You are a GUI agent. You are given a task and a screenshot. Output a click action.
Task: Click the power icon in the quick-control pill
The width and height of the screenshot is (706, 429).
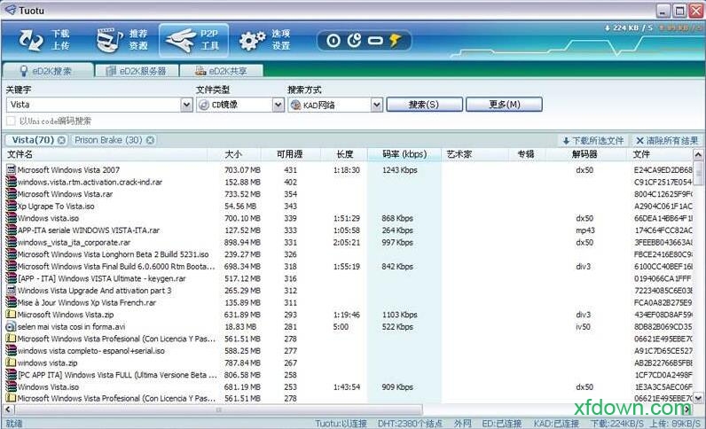coord(333,40)
